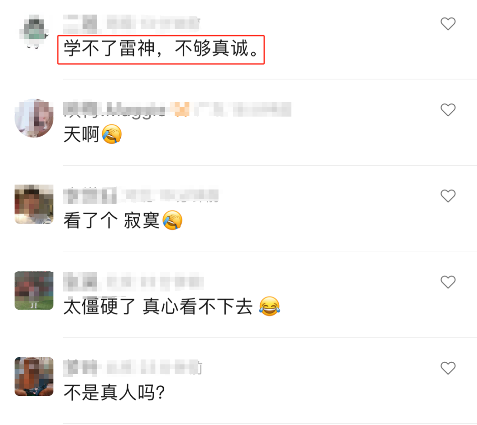
Task: Tap heart next to '看了个 寂寞' comment
Action: pyautogui.click(x=448, y=196)
